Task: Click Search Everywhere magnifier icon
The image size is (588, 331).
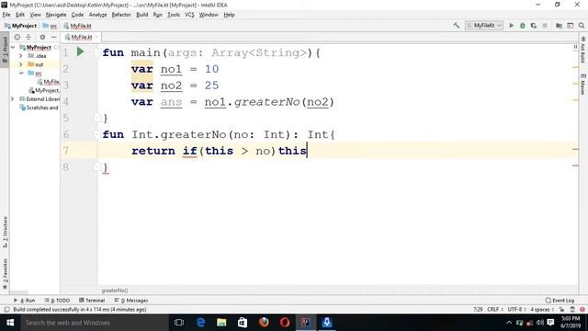Action: pyautogui.click(x=582, y=26)
